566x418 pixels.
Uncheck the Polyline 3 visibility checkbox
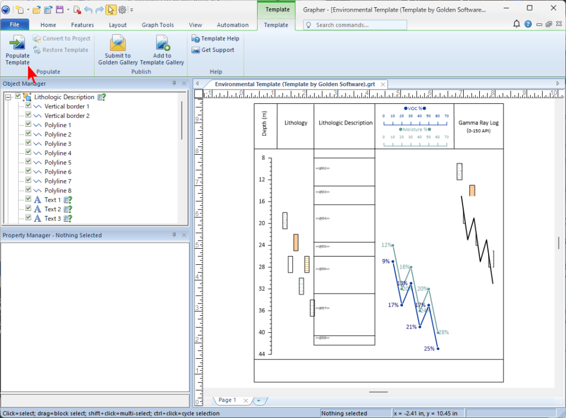[x=28, y=144]
